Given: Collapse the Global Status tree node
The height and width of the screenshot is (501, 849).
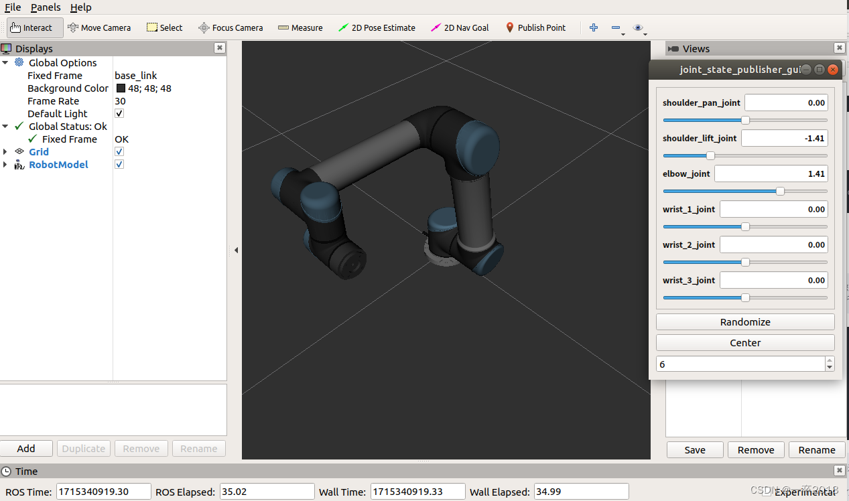Looking at the screenshot, I should tap(5, 126).
